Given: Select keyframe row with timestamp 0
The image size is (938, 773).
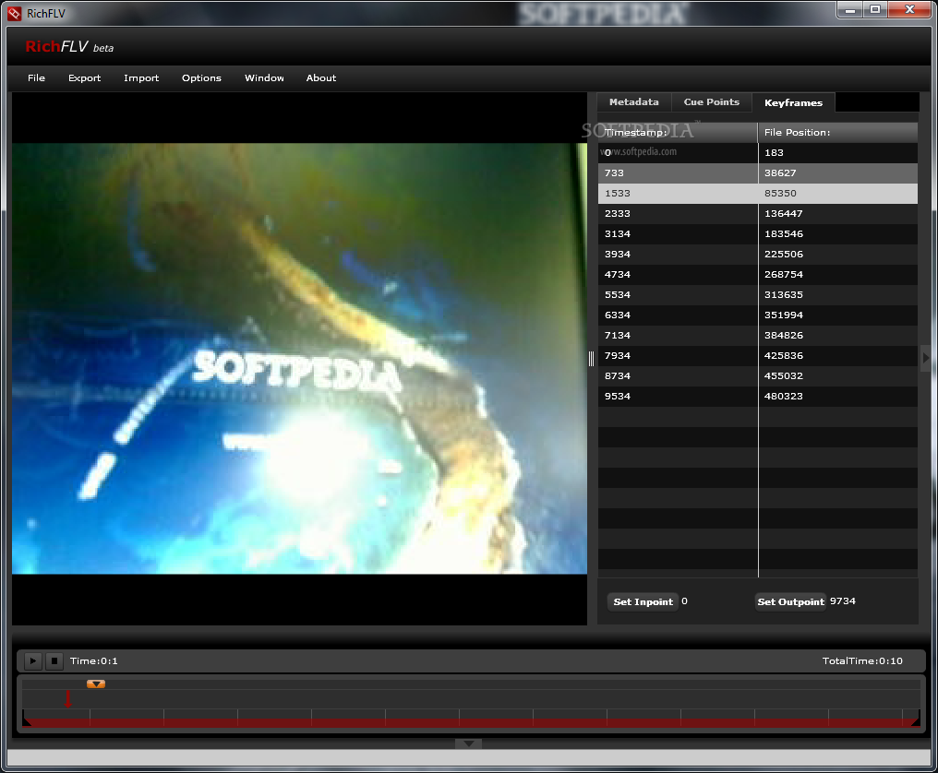Looking at the screenshot, I should point(758,152).
